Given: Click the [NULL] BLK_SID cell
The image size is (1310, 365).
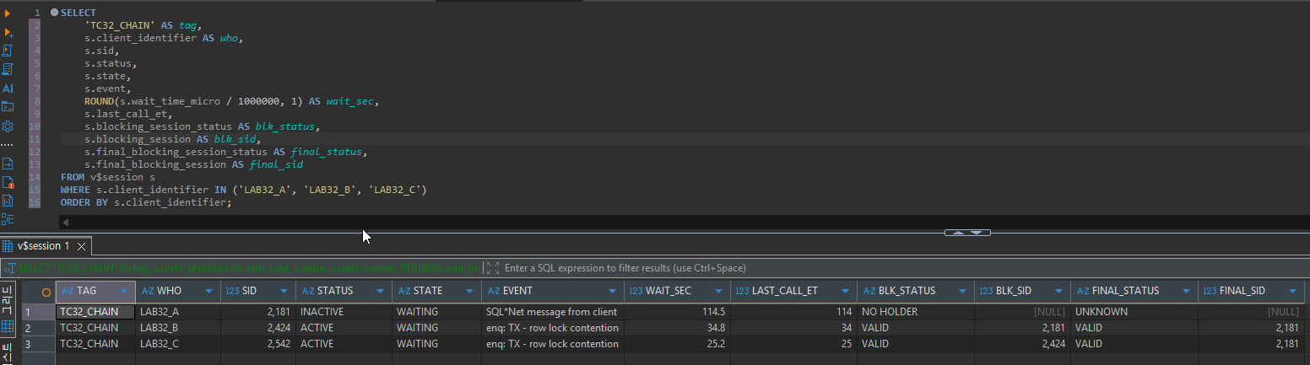Looking at the screenshot, I should click(x=1022, y=312).
